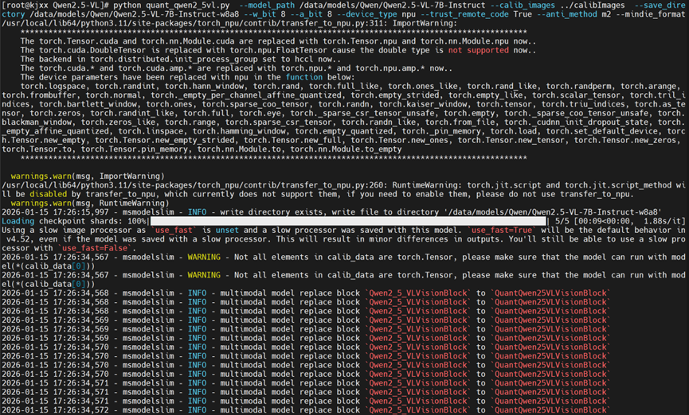Click "torch.Tensor.new_empty_strided"
This screenshot has height=415, width=689.
(x=164, y=140)
